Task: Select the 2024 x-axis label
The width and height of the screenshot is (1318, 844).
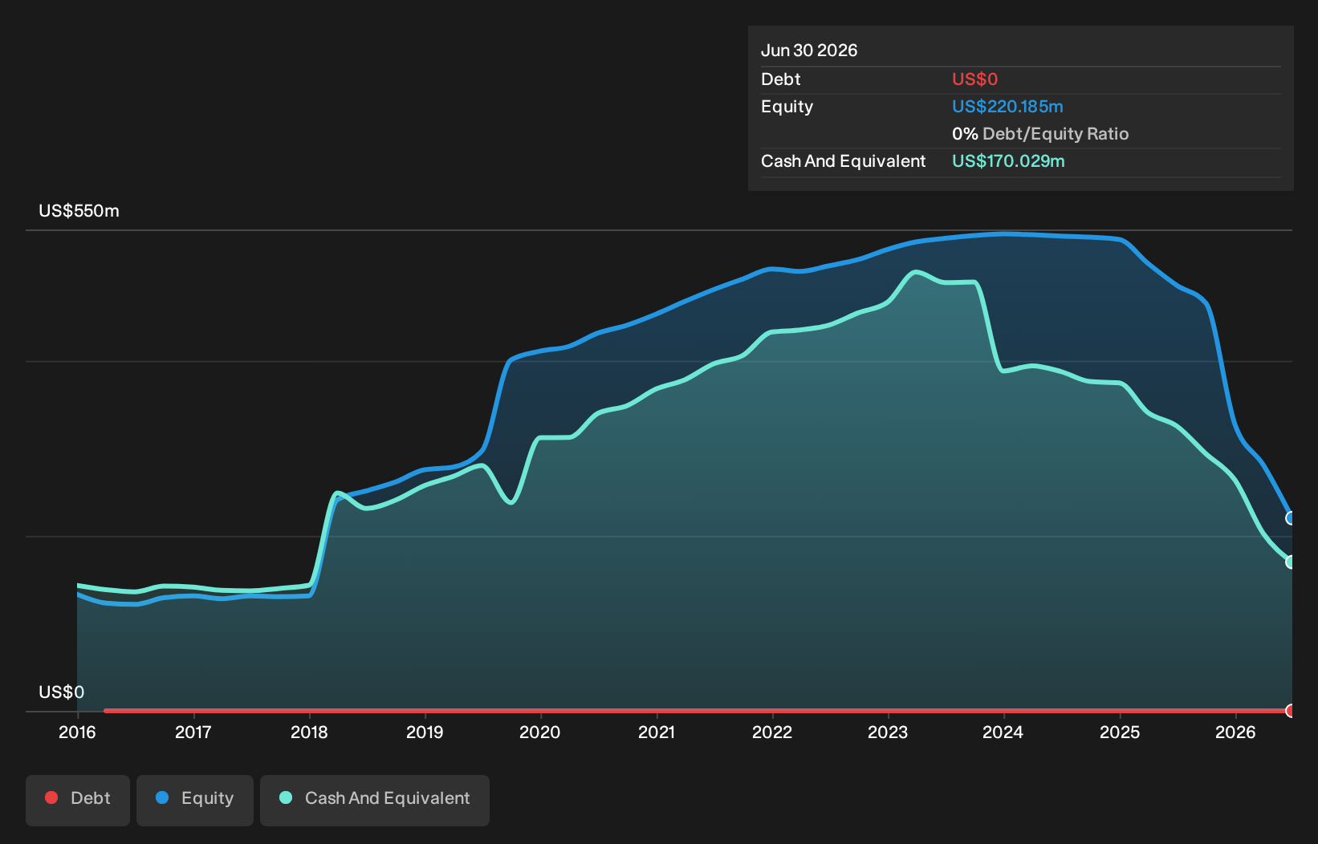Action: tap(1003, 732)
